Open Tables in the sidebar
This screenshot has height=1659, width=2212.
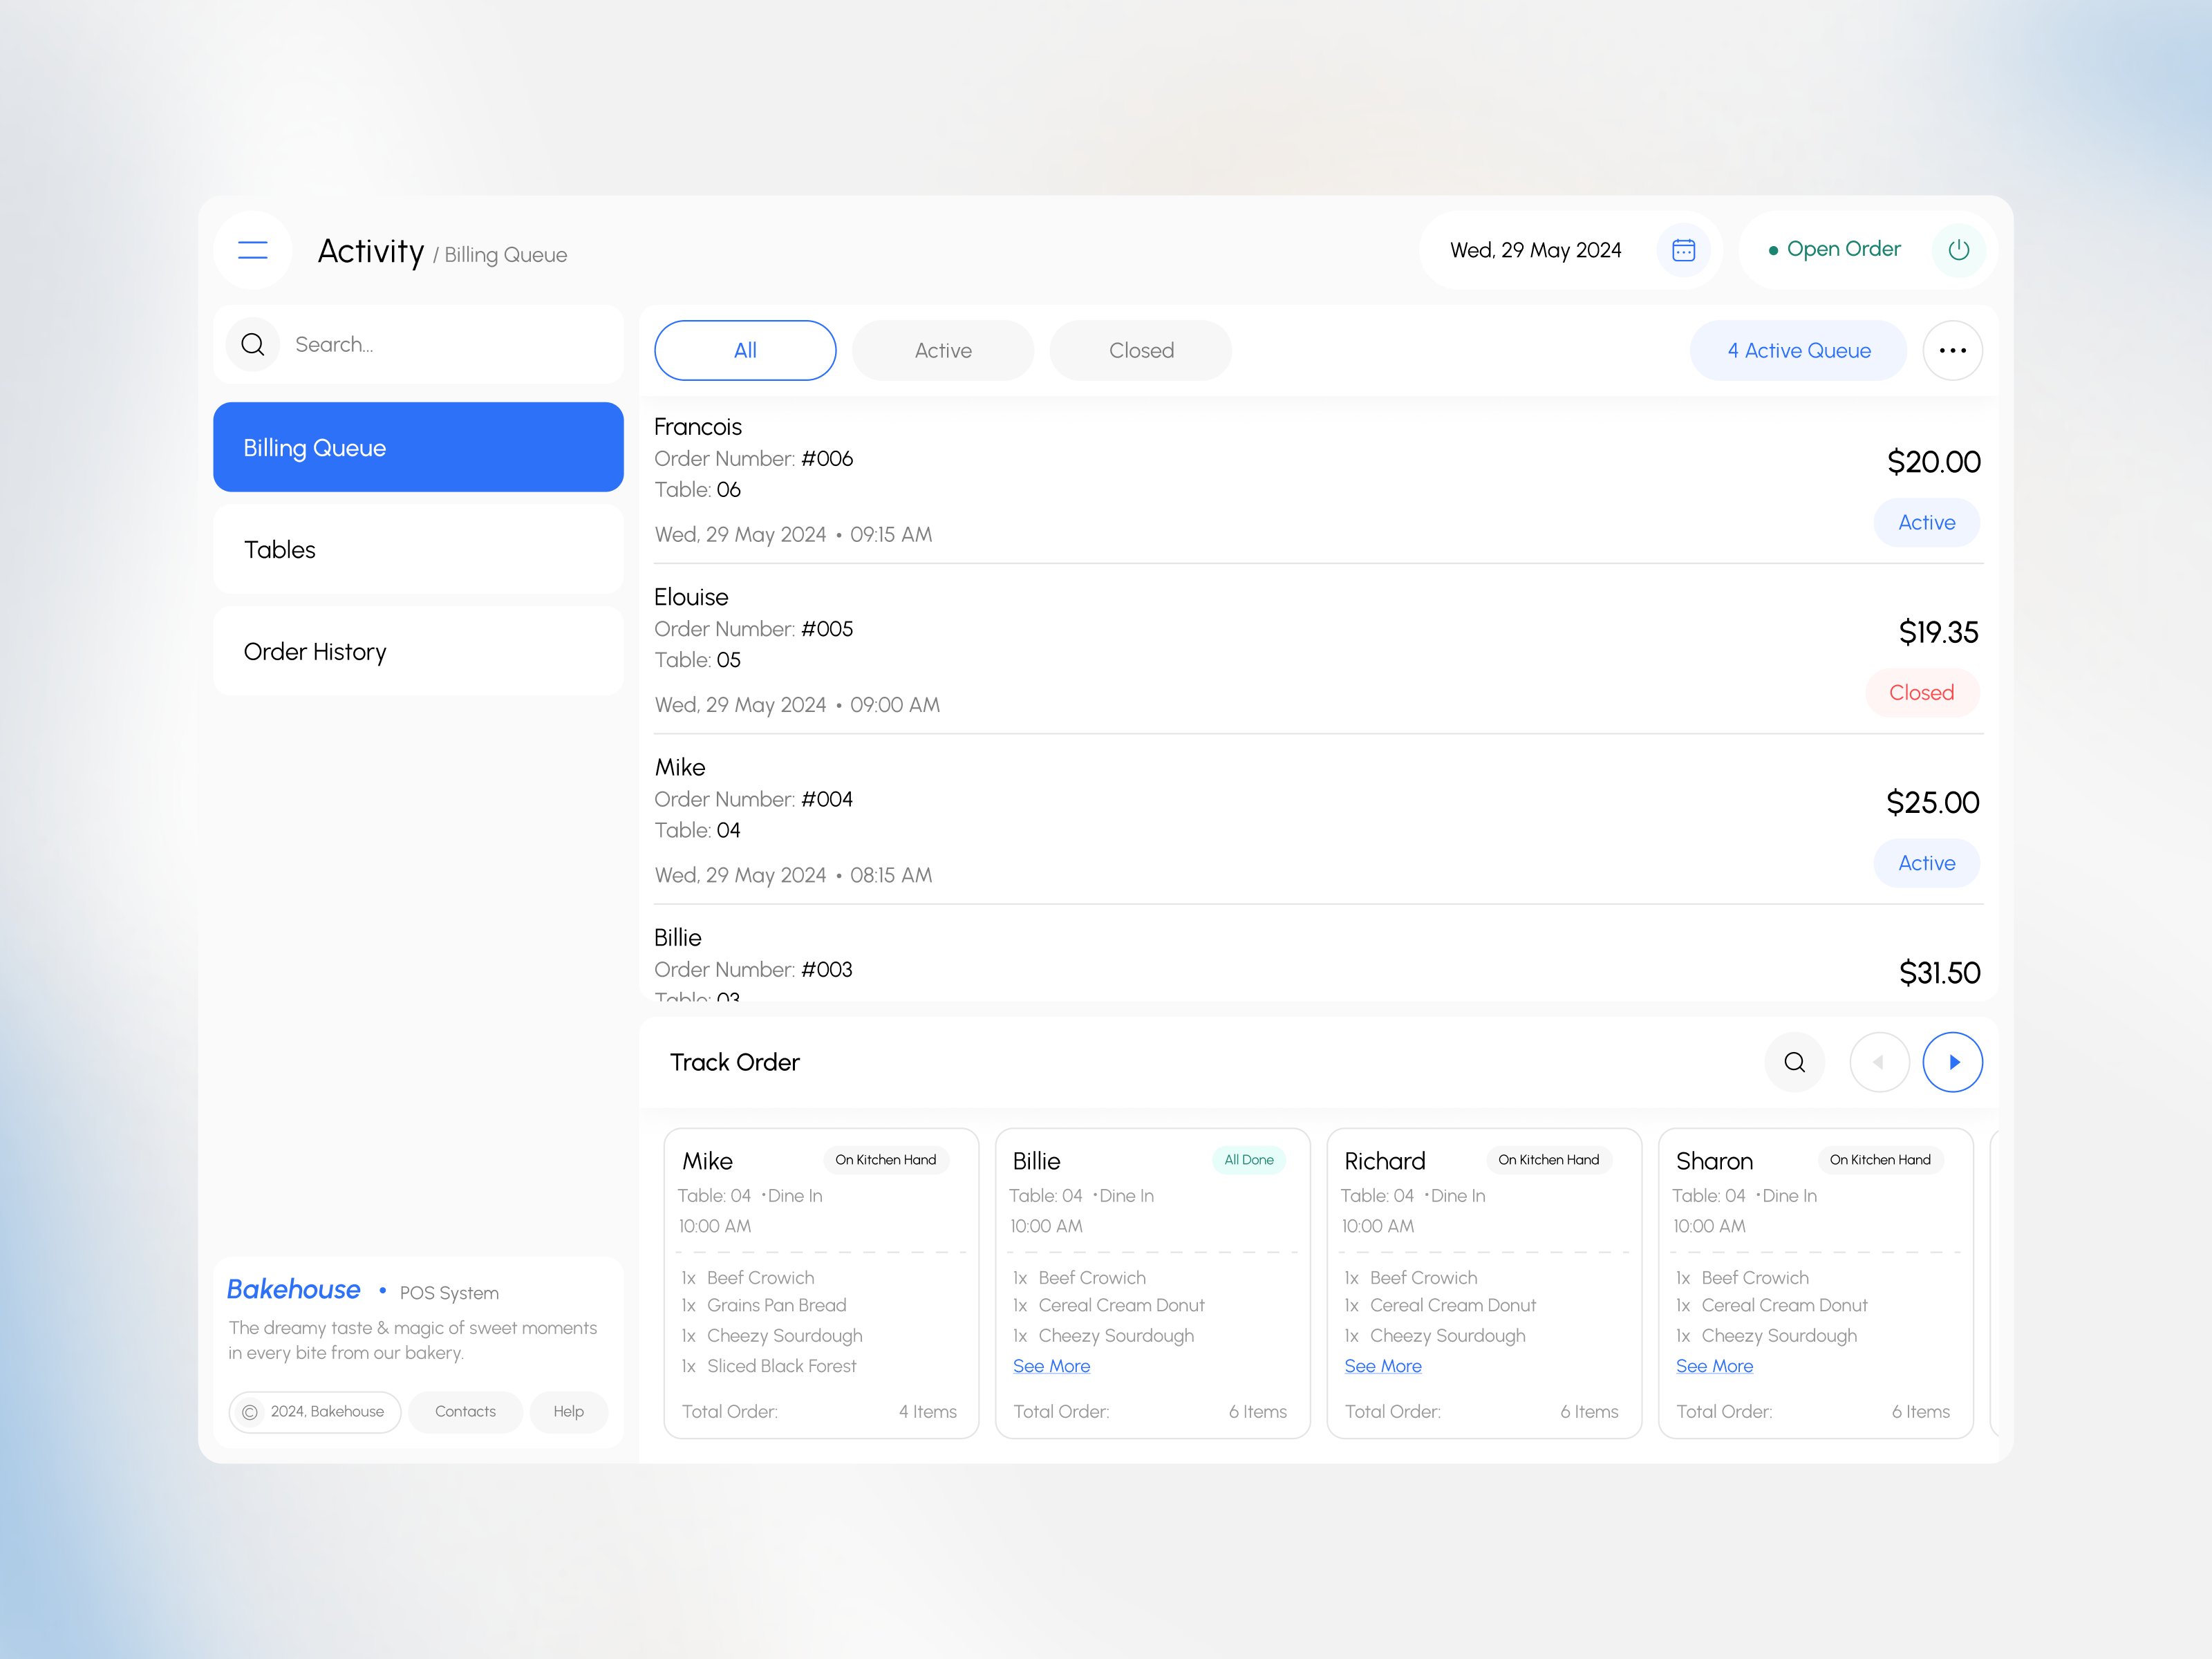click(x=418, y=550)
